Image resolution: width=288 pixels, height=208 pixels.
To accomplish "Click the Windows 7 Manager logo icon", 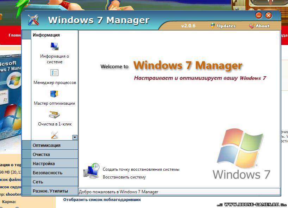I will [33, 20].
